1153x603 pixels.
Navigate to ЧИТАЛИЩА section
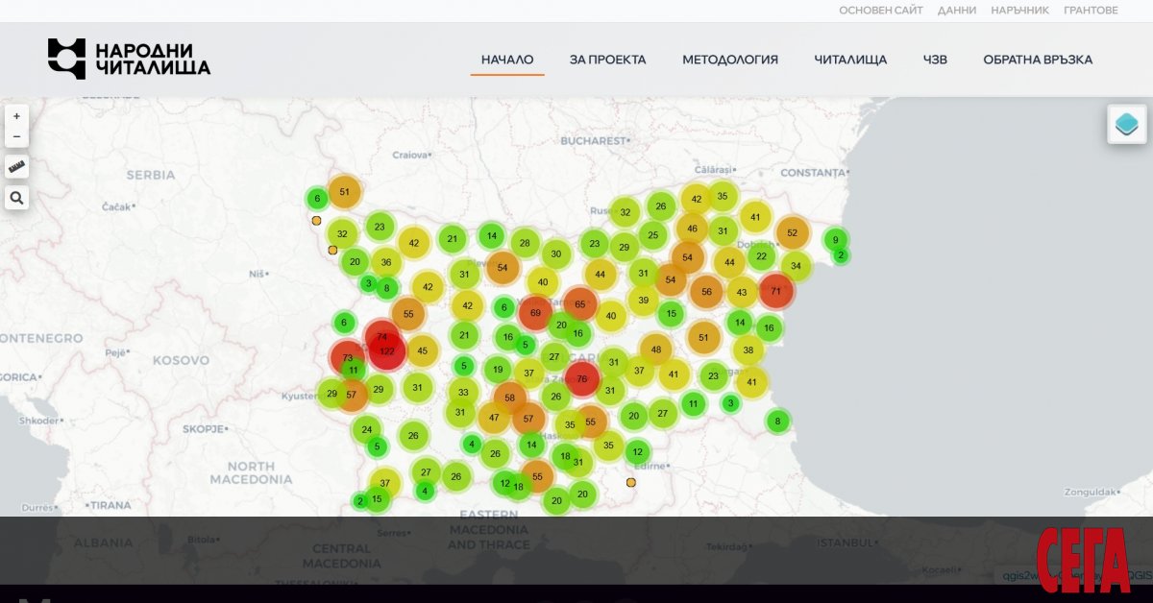850,60
